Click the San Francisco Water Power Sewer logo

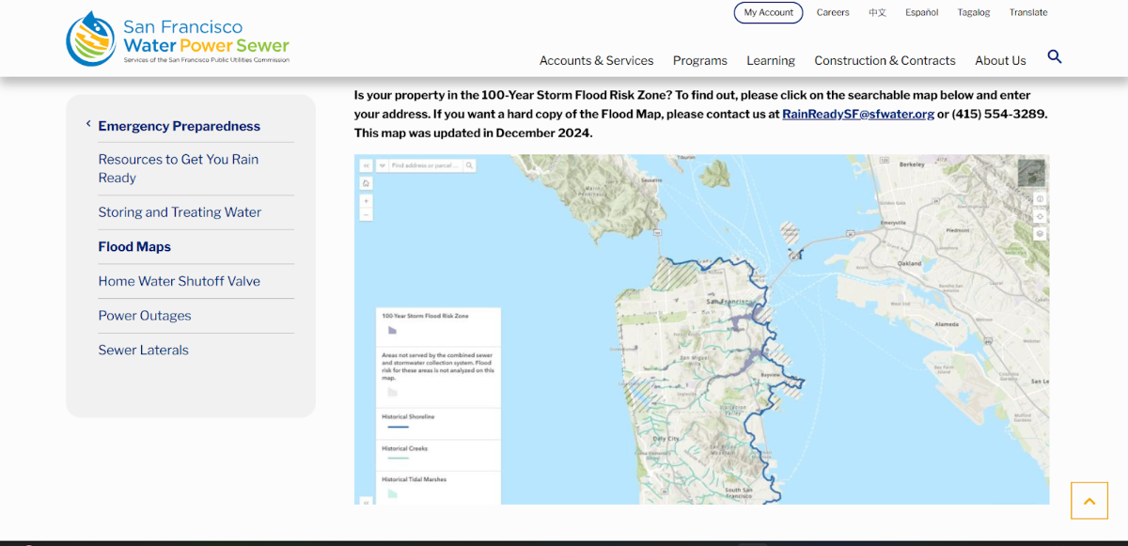179,39
